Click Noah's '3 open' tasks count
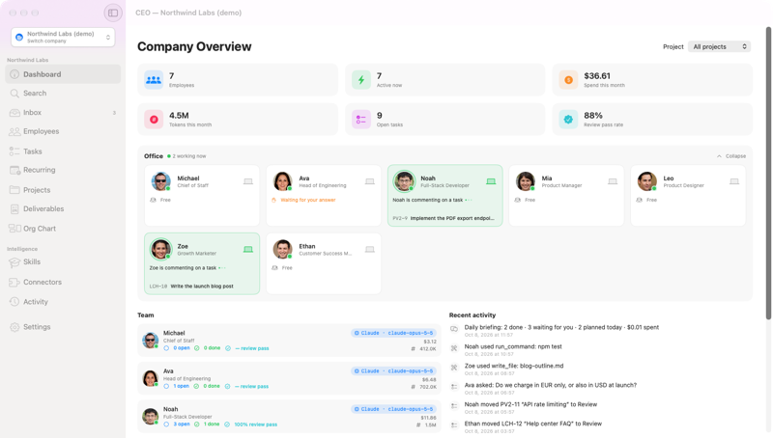The width and height of the screenshot is (773, 438). (182, 424)
